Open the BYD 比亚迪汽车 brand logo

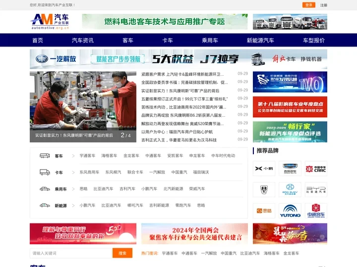[316, 189]
